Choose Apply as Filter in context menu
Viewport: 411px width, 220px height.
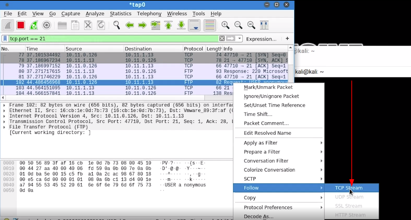click(261, 143)
